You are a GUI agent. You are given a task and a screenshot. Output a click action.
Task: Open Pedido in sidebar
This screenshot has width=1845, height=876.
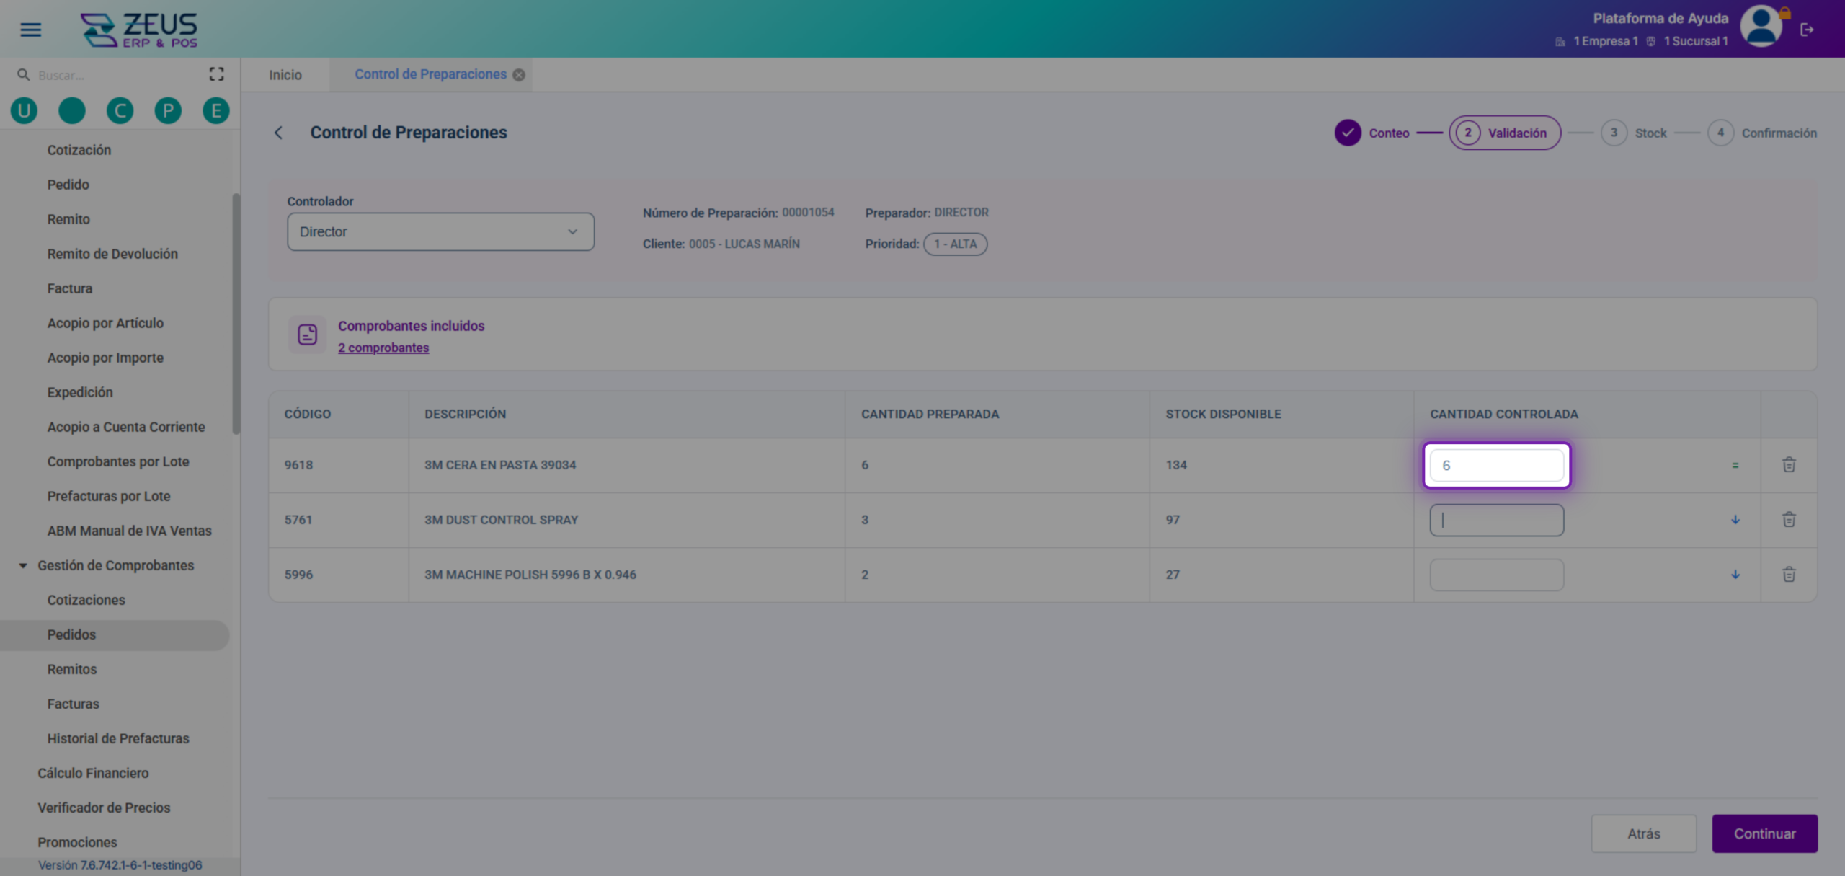coord(68,185)
